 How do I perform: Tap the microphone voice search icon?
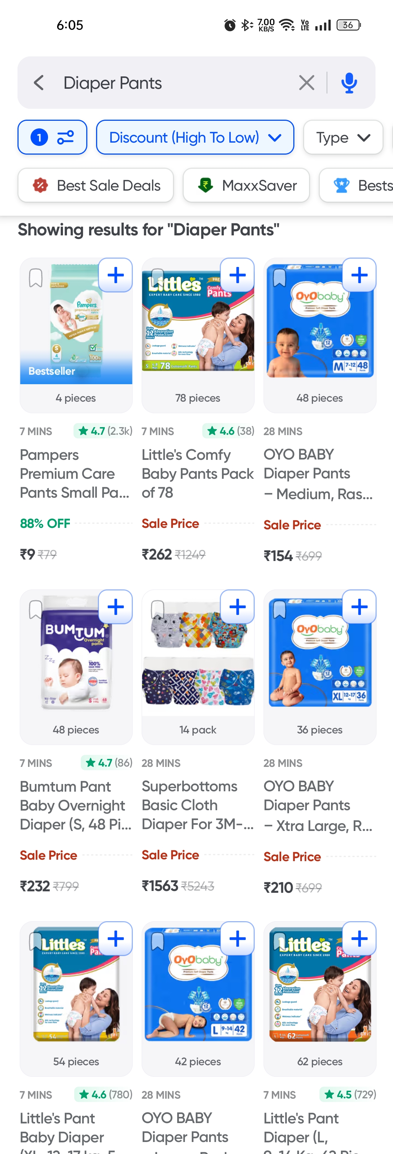[349, 83]
